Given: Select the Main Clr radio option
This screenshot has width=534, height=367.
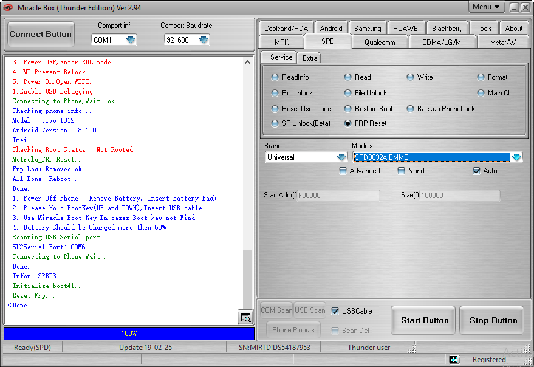Looking at the screenshot, I should pyautogui.click(x=481, y=93).
